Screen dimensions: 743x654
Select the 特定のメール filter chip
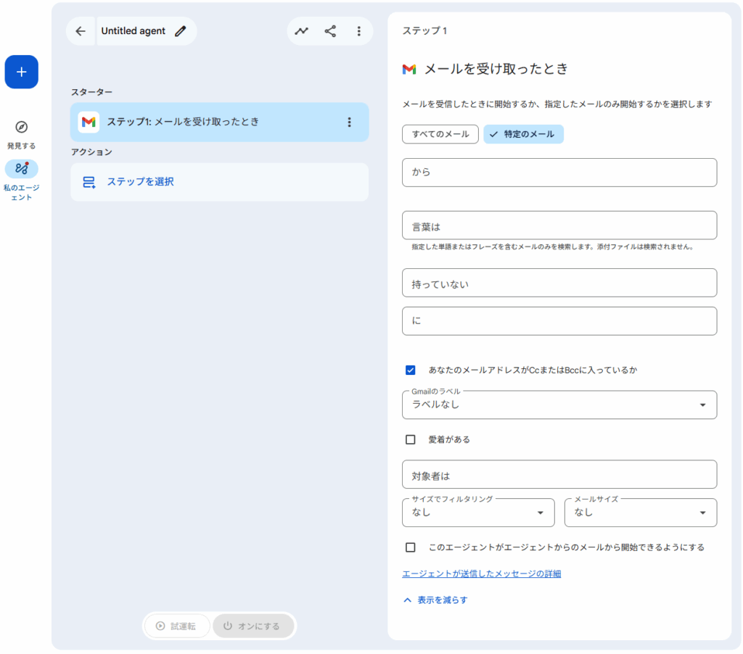[523, 134]
